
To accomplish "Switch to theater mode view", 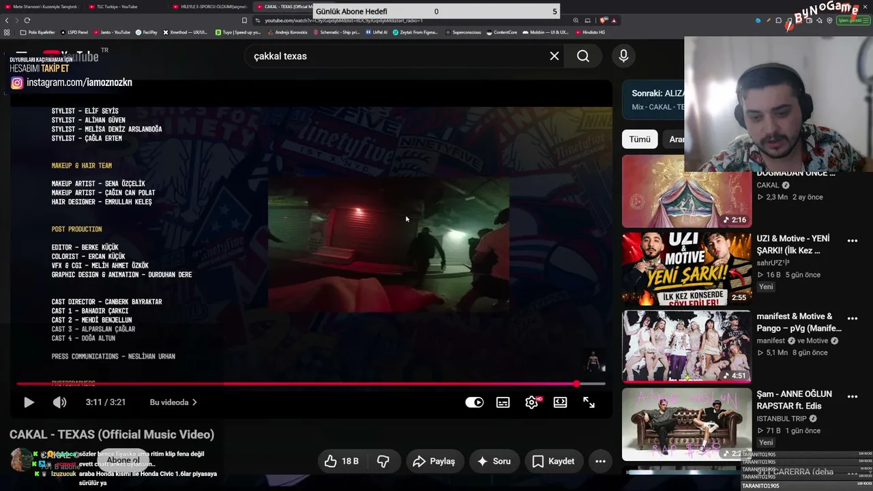I will (560, 402).
